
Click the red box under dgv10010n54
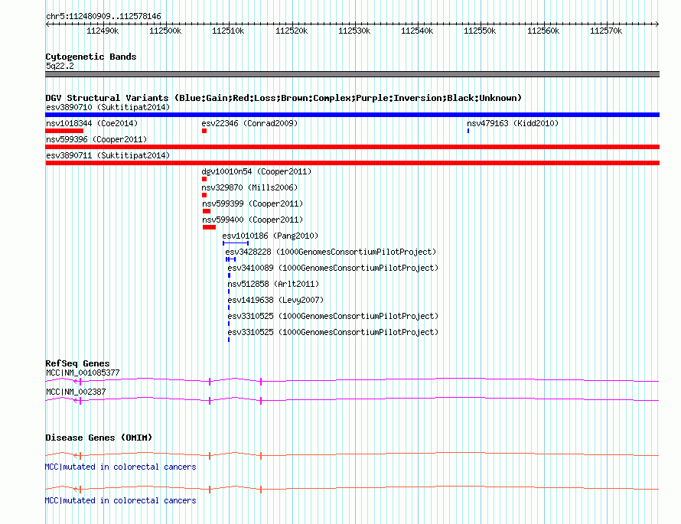point(204,179)
